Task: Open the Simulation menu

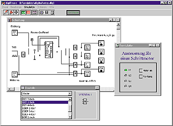Action: [29, 7]
